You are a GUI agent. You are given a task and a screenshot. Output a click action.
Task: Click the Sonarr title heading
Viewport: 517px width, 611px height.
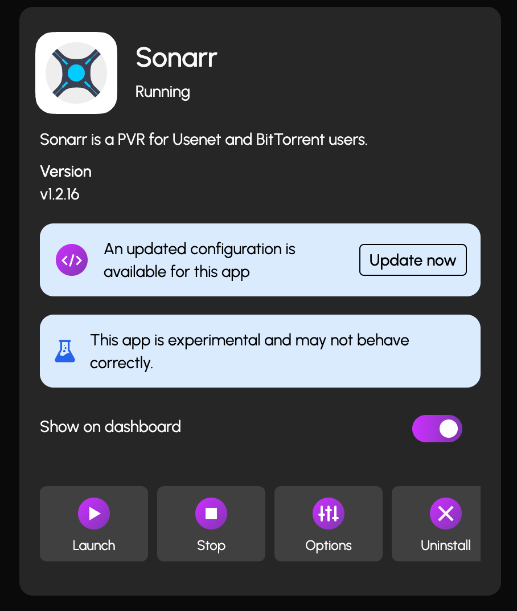point(177,57)
